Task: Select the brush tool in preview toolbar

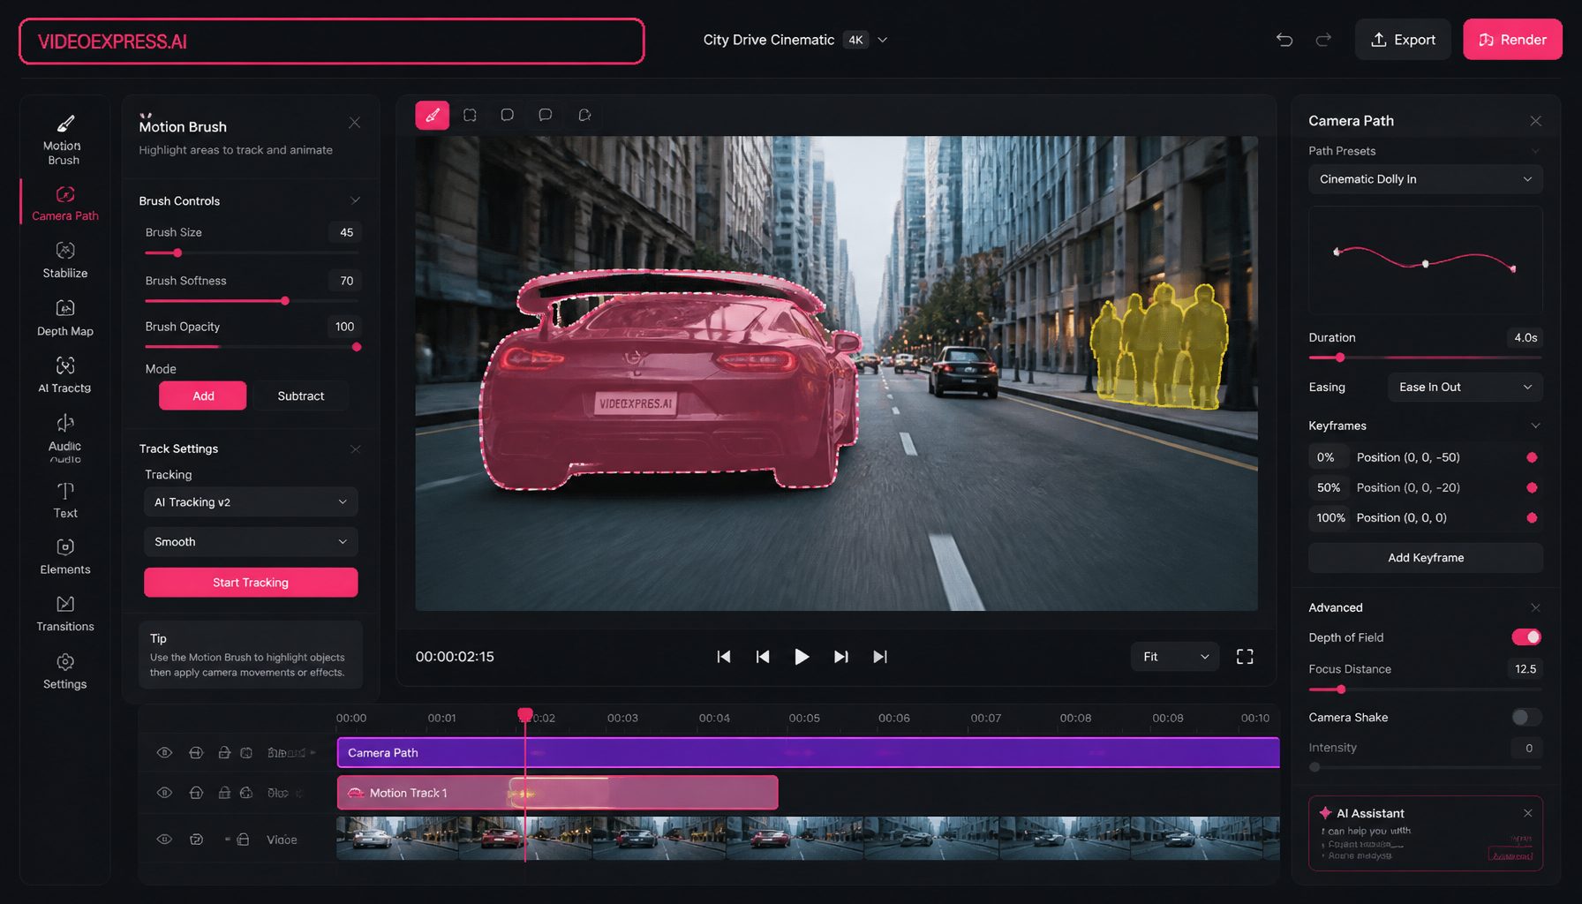Action: [432, 115]
